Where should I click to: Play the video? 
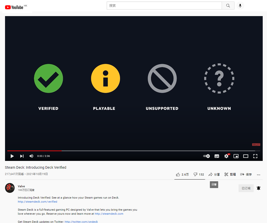(x=12, y=156)
